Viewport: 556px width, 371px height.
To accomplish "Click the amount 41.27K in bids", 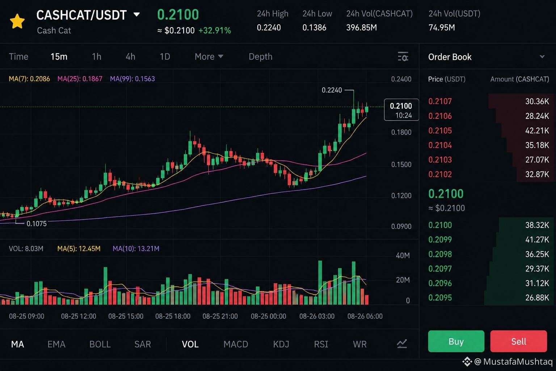I will coord(537,239).
